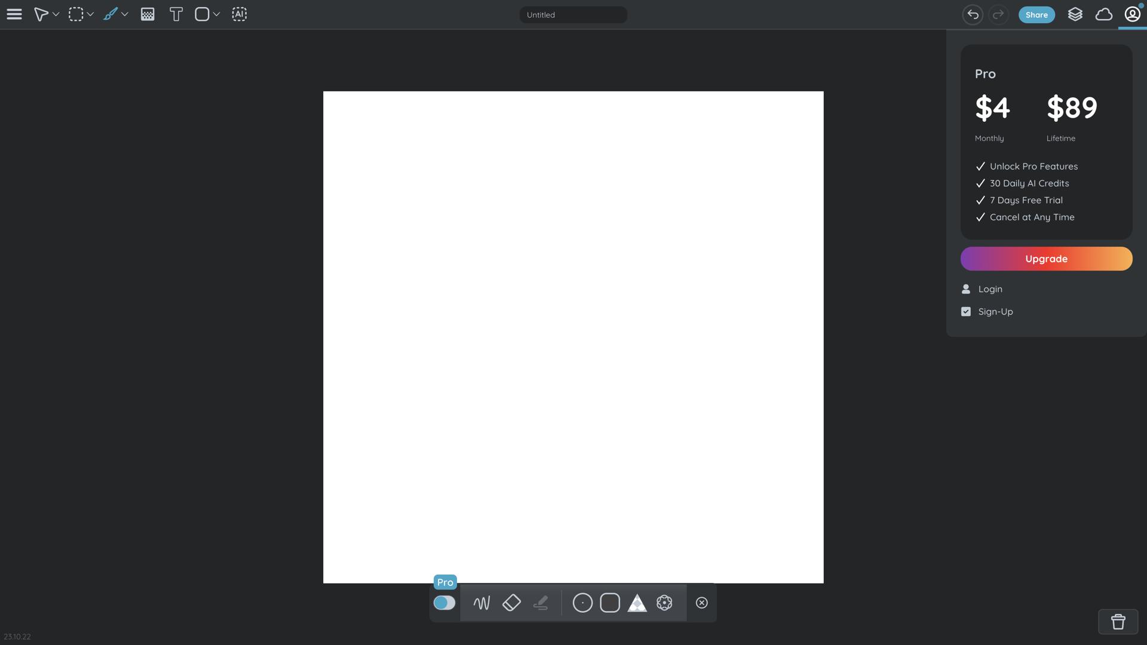Select the Brush tool
This screenshot has width=1147, height=645.
click(x=111, y=14)
